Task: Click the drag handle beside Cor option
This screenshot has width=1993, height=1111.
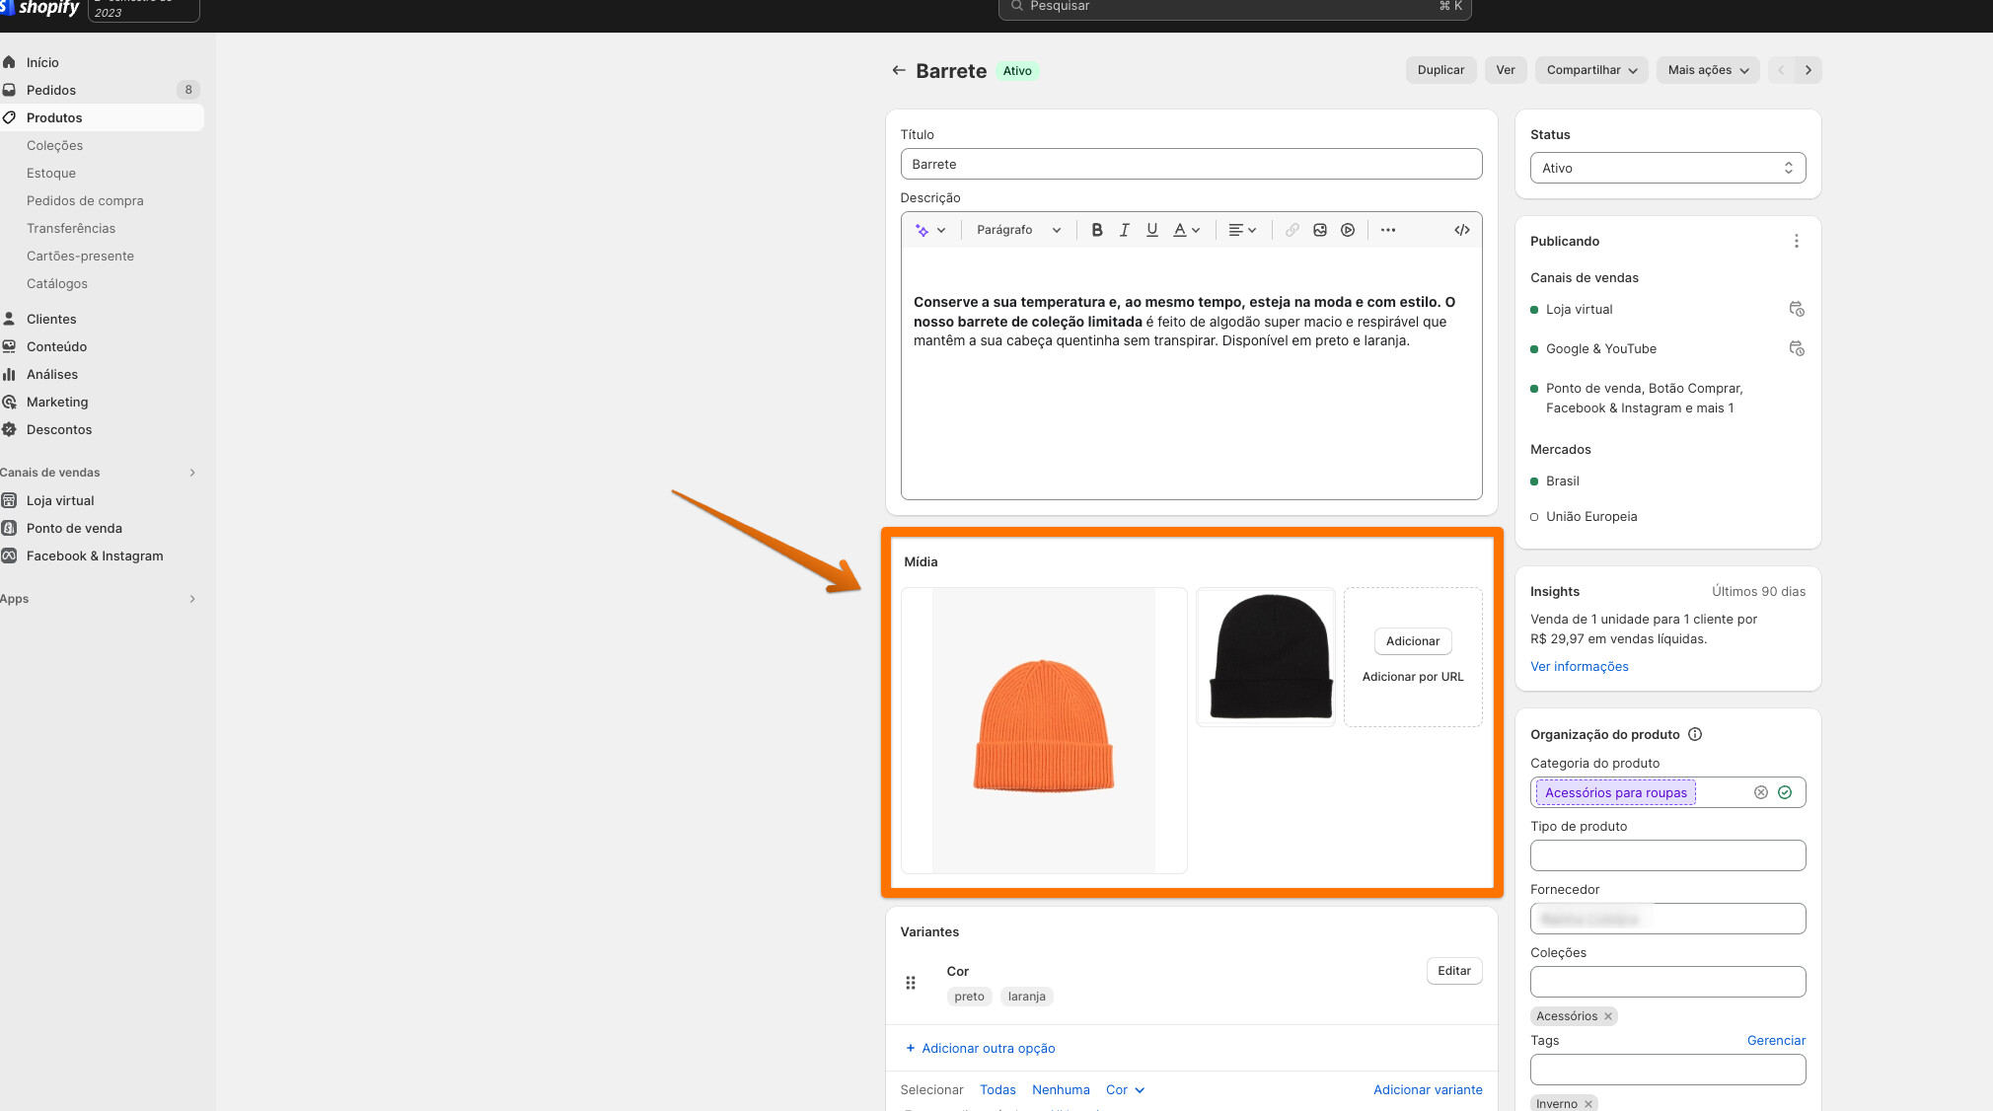Action: click(910, 983)
